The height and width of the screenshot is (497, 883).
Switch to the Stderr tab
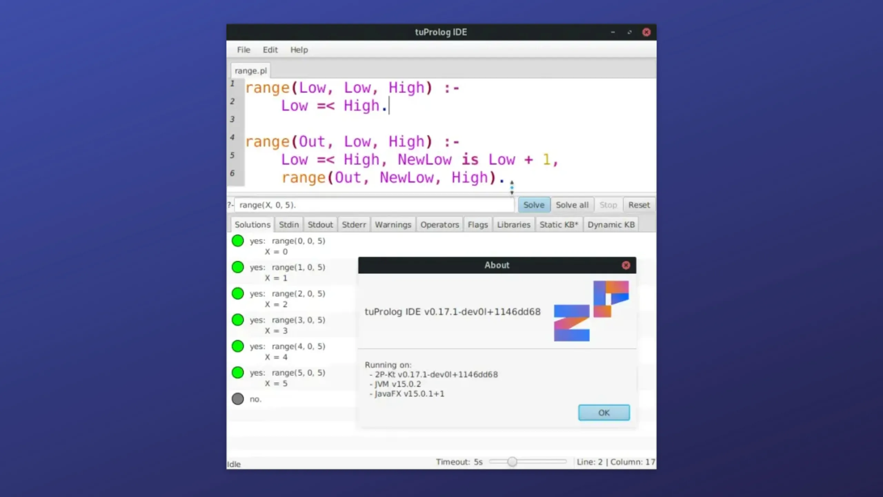[x=354, y=225]
